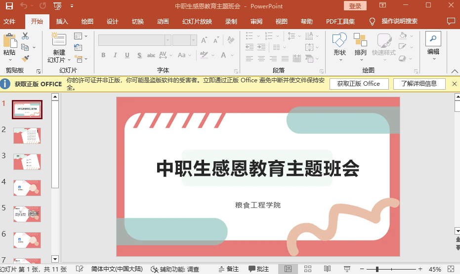
Task: Collapse the ribbon with the chevron
Action: point(454,70)
